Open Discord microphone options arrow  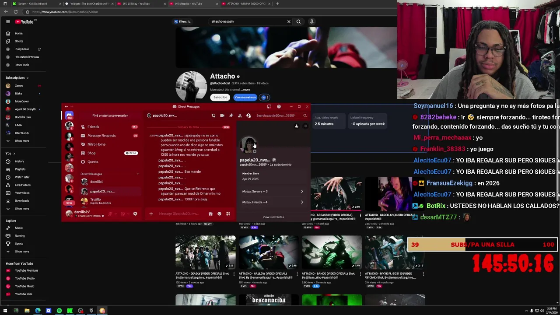click(x=116, y=213)
